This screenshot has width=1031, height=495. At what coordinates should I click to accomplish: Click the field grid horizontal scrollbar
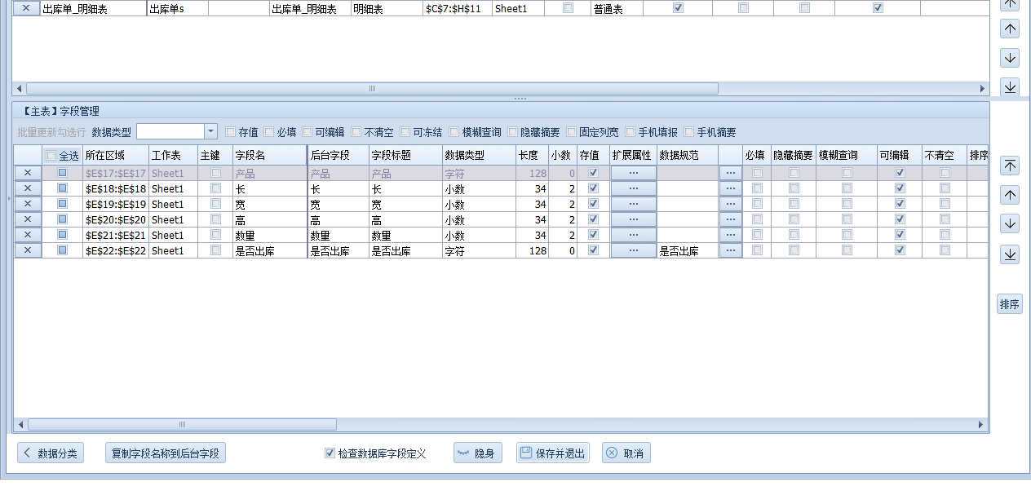[182, 424]
